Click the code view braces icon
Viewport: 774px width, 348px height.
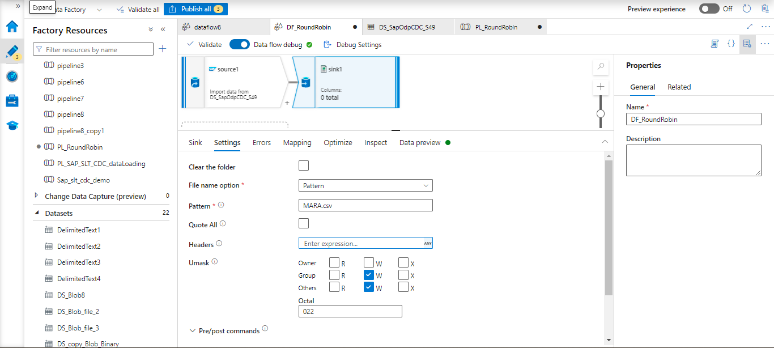click(731, 44)
